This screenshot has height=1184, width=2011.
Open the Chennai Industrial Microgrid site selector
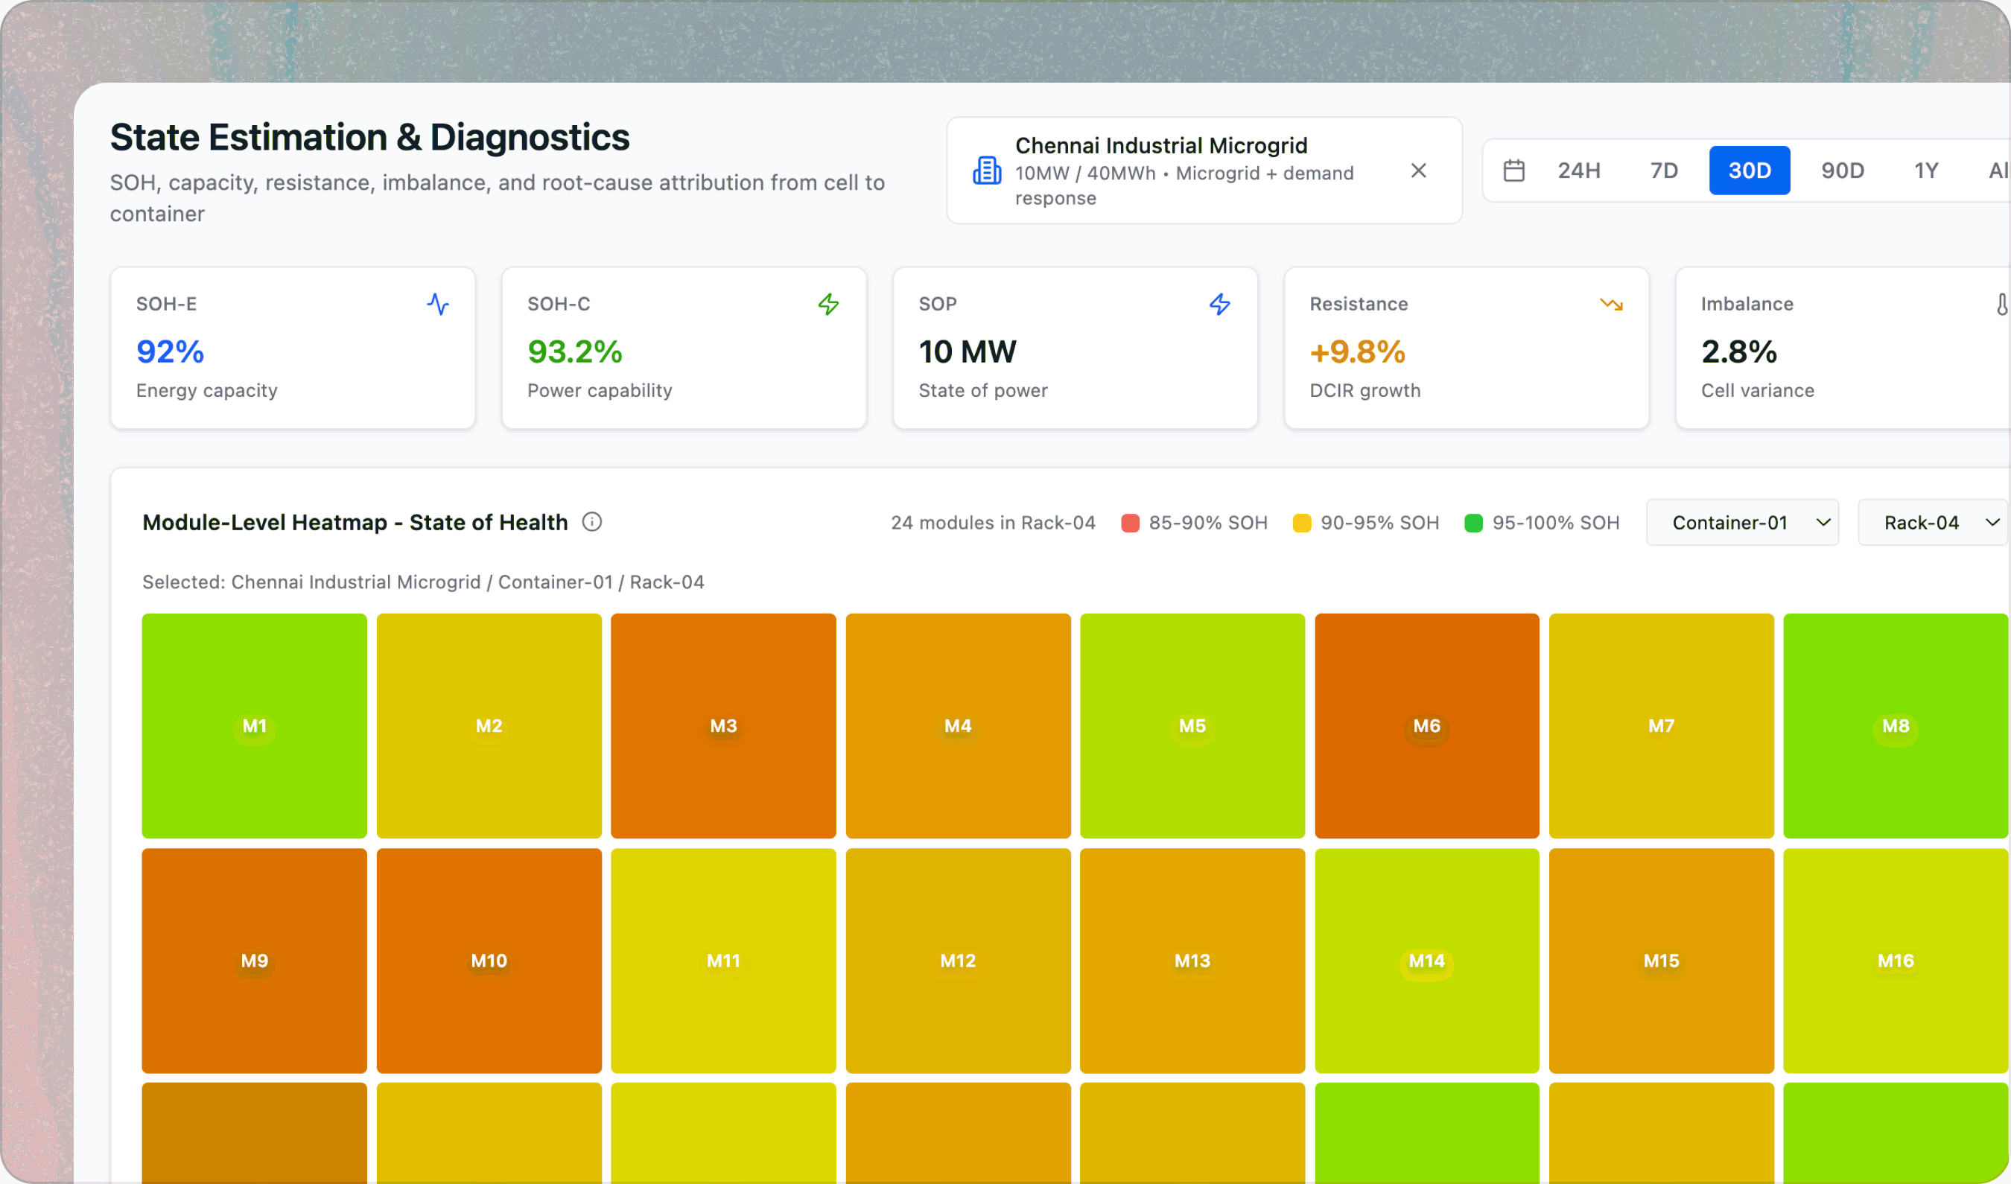[x=1204, y=170]
